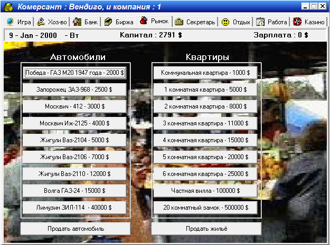The height and width of the screenshot is (245, 330).
Task: Click the Капитал : 2791 $ text
Action: (150, 35)
